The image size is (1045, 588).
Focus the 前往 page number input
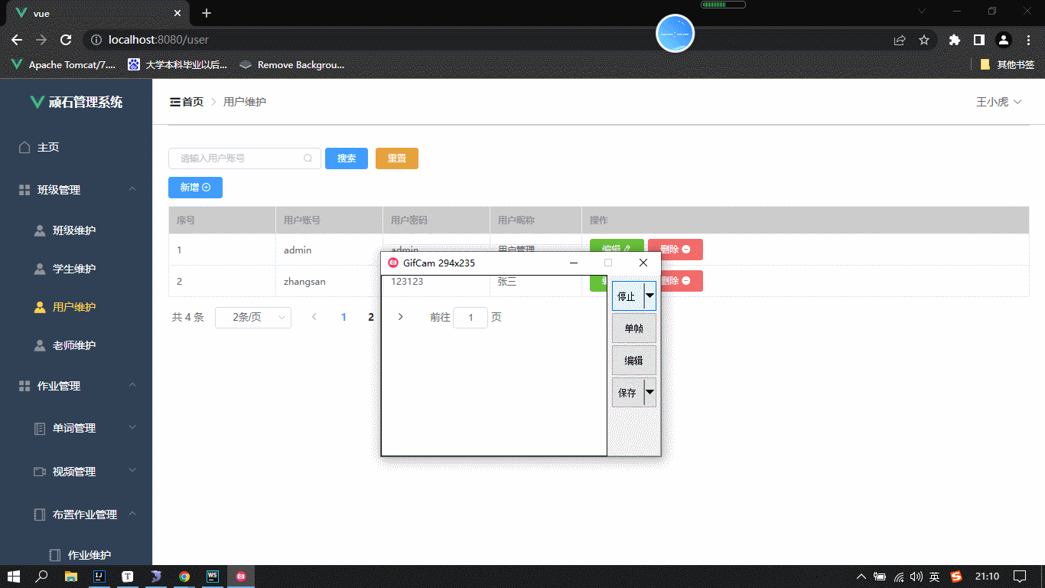[470, 317]
